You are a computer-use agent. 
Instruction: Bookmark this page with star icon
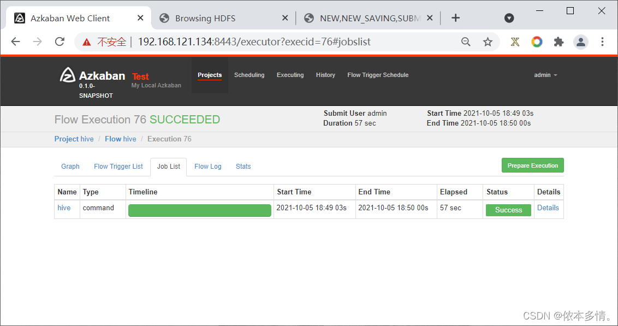[x=488, y=42]
